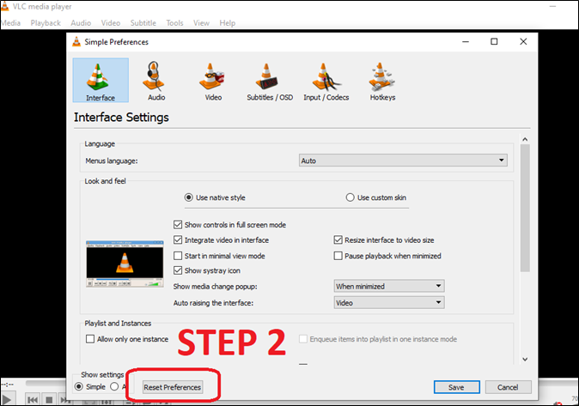The width and height of the screenshot is (579, 406).
Task: Open the Input / Codecs preferences category
Action: point(326,81)
